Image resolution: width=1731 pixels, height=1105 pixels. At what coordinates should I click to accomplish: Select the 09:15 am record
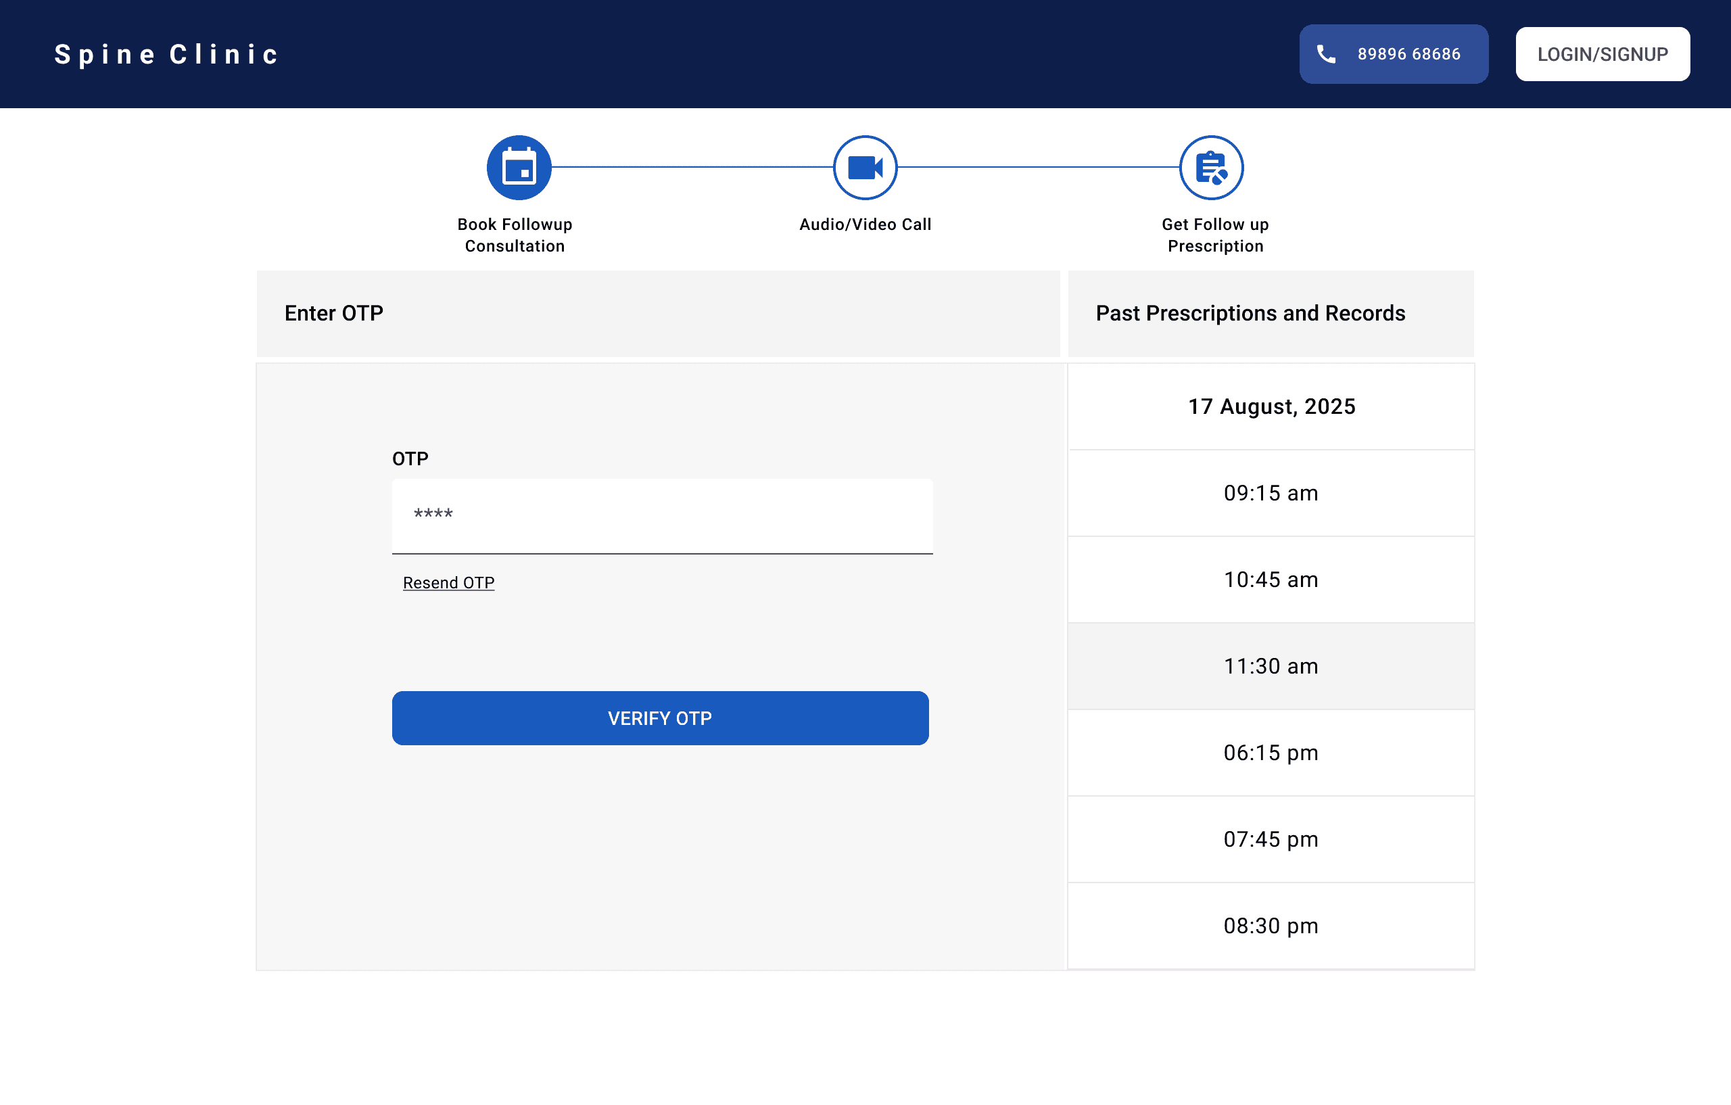tap(1271, 493)
